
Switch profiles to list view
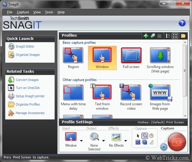pyautogui.click(x=168, y=36)
